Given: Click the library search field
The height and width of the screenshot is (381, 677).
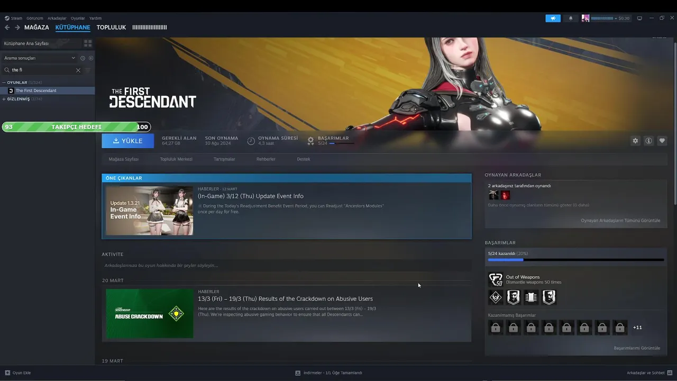Looking at the screenshot, I should [x=42, y=70].
